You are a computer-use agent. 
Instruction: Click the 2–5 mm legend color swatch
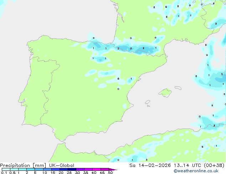[x=31, y=169]
